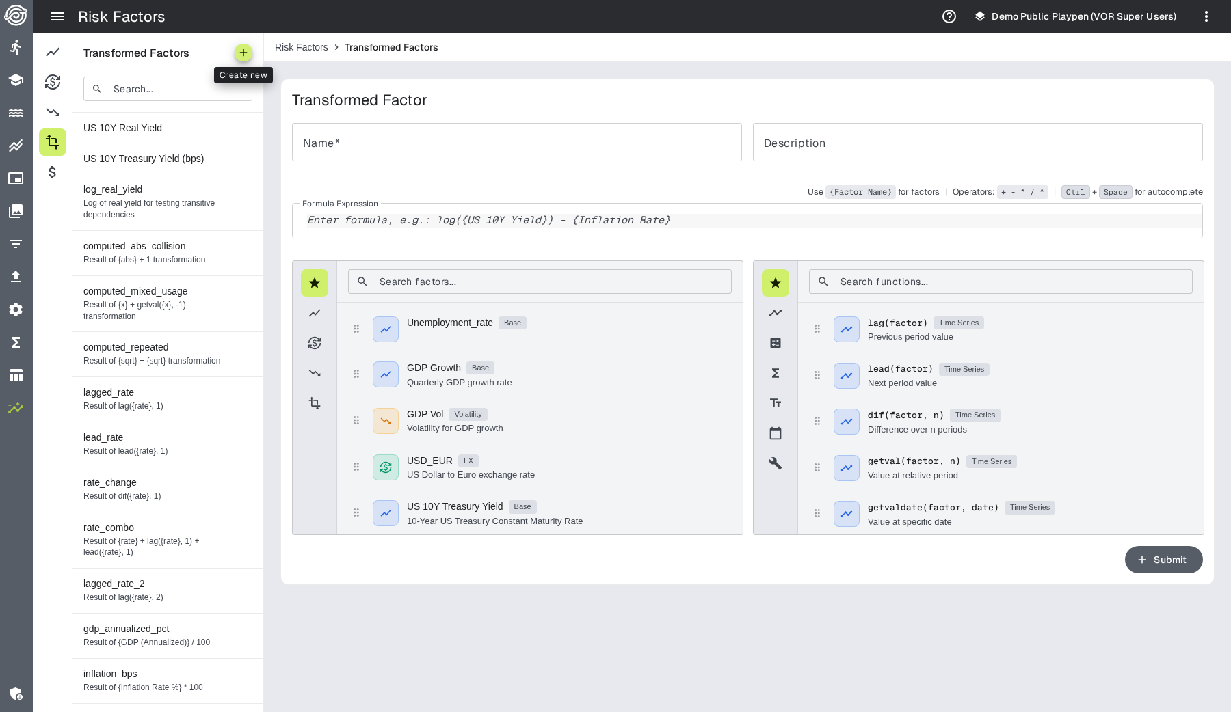1231x712 pixels.
Task: Click the green Create new plus button
Action: (243, 53)
